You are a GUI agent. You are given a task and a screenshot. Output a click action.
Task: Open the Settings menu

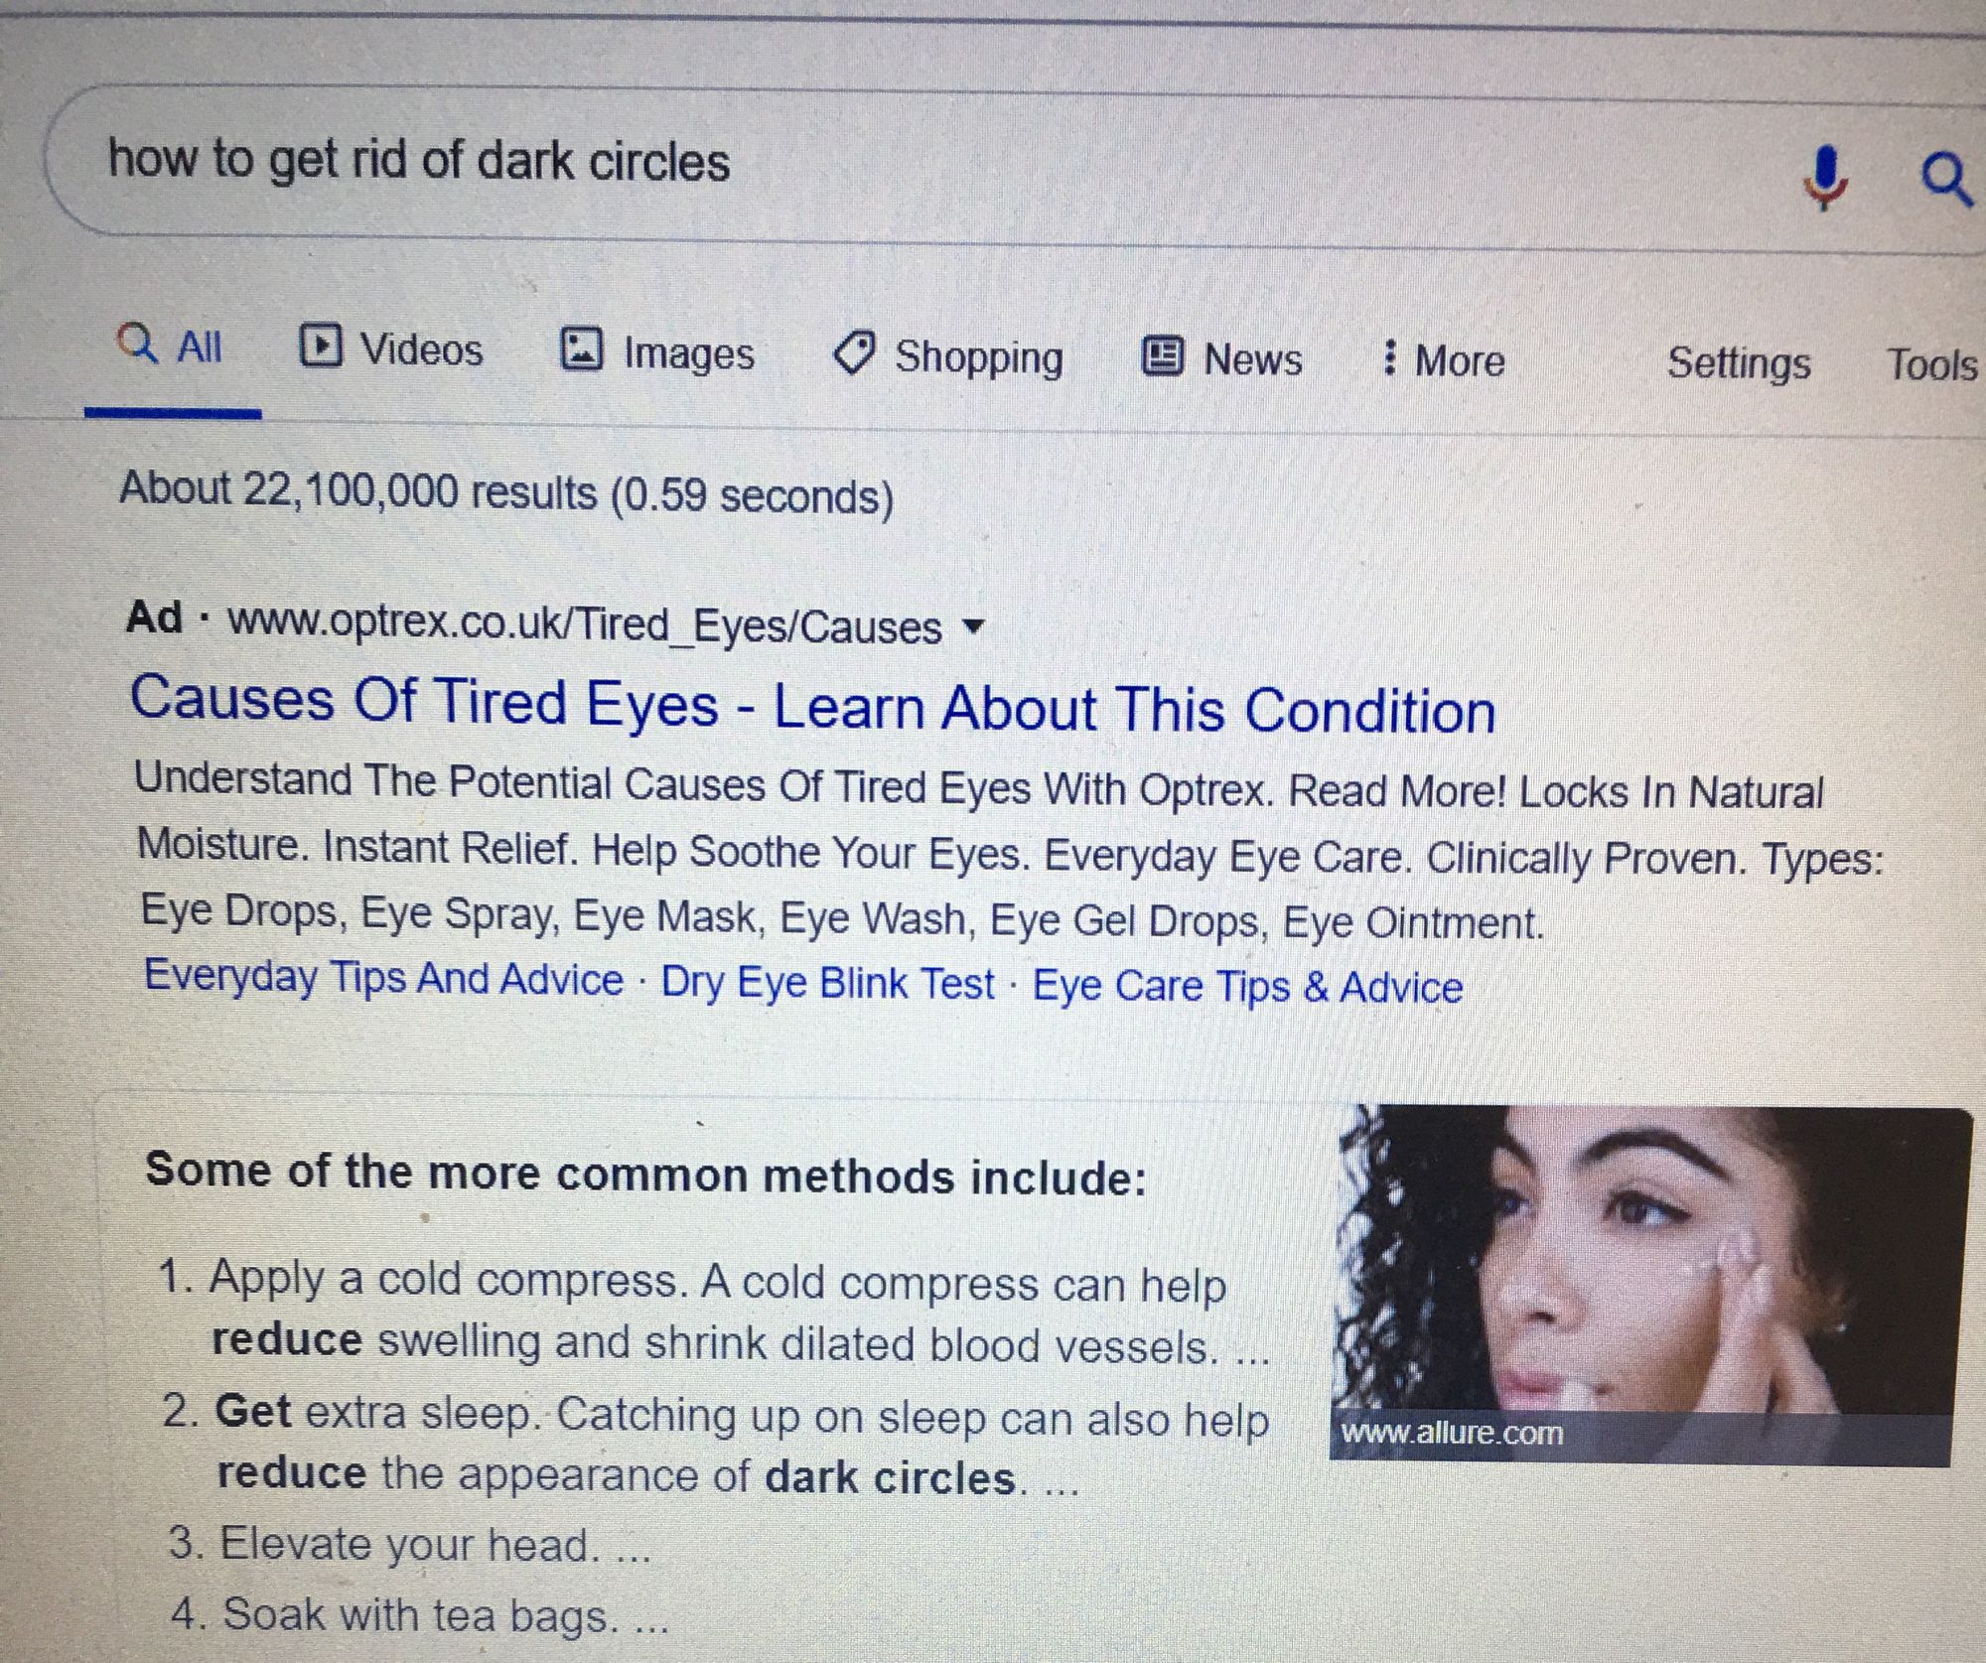[x=1739, y=362]
